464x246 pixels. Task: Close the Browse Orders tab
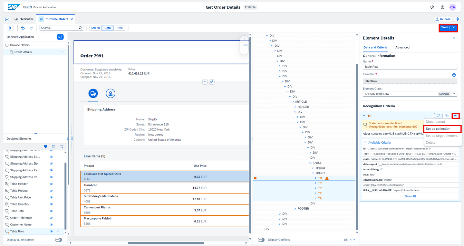72,19
